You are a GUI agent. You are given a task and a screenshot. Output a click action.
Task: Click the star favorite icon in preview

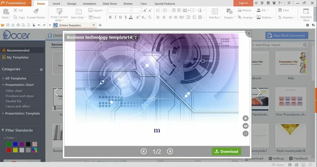(x=245, y=118)
